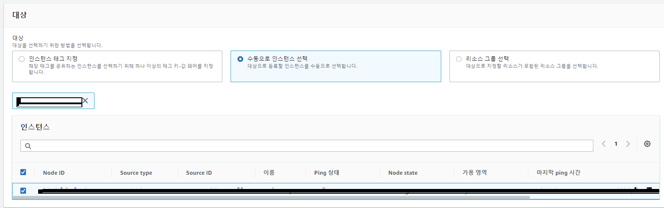
Task: Click the Node state column header
Action: point(403,173)
